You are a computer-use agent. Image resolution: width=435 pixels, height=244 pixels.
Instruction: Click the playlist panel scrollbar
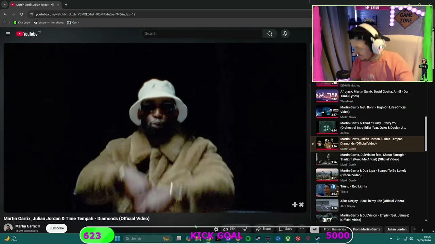pos(426,134)
